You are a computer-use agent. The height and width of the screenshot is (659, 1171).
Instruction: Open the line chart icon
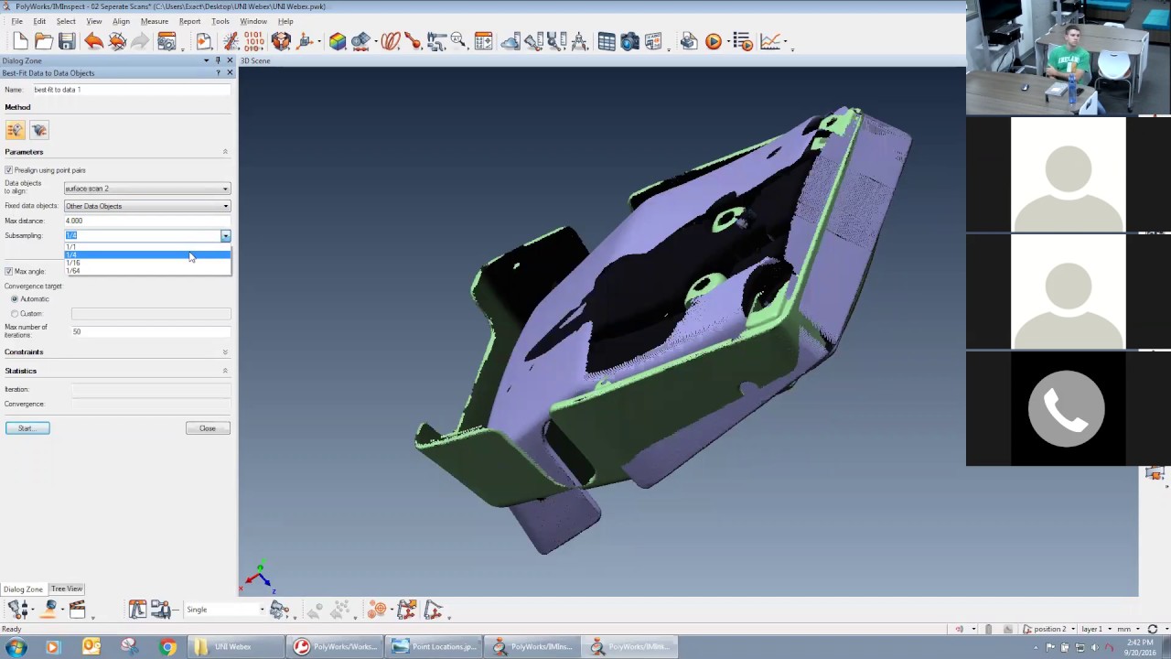(x=769, y=41)
